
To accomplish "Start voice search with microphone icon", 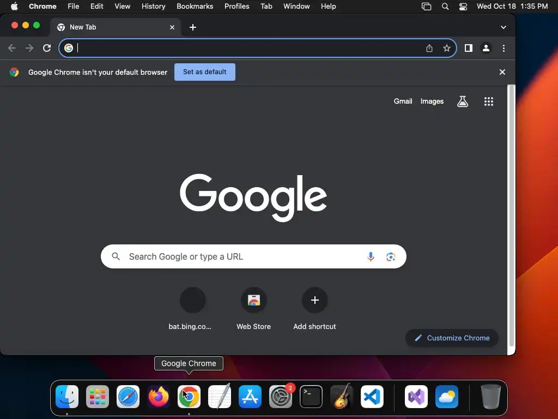I will [371, 256].
